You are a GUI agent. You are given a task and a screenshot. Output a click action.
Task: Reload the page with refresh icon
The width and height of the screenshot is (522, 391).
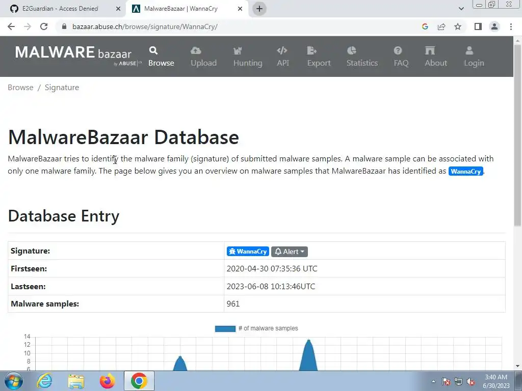(44, 26)
